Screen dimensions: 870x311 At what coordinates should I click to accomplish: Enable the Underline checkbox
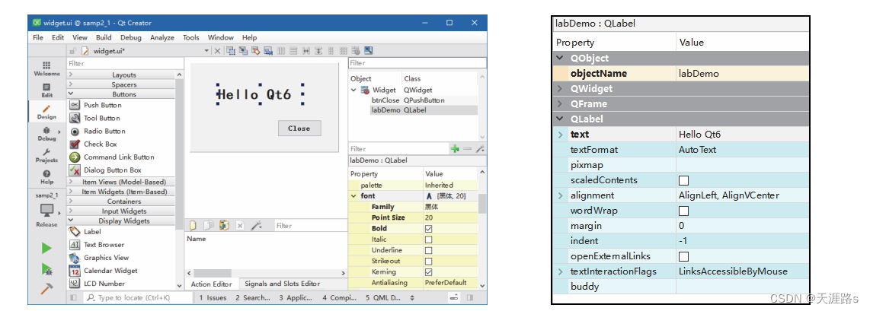click(x=428, y=250)
